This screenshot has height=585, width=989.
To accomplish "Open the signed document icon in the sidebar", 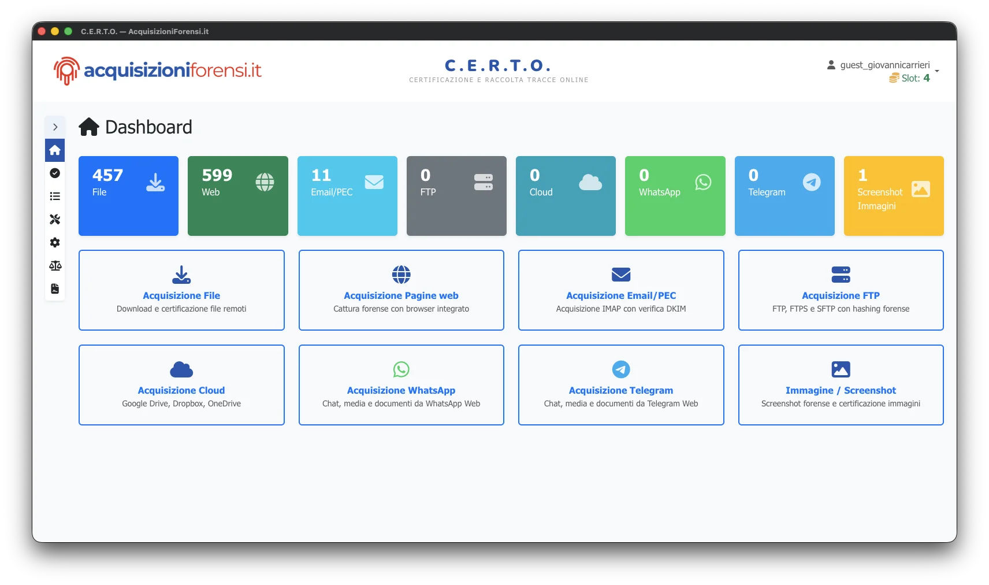I will (x=55, y=289).
